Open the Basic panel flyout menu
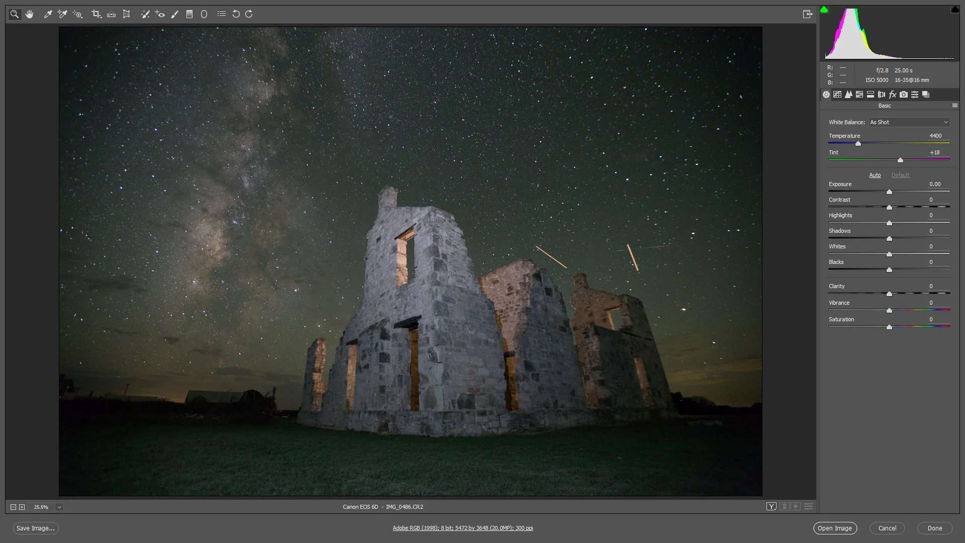The image size is (965, 543). [x=954, y=106]
